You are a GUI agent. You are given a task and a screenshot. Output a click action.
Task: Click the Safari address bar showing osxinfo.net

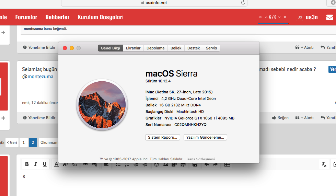click(154, 2)
